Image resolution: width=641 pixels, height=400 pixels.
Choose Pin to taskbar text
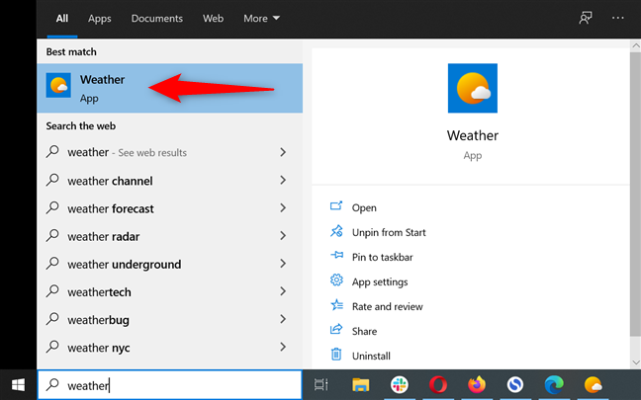(x=382, y=257)
